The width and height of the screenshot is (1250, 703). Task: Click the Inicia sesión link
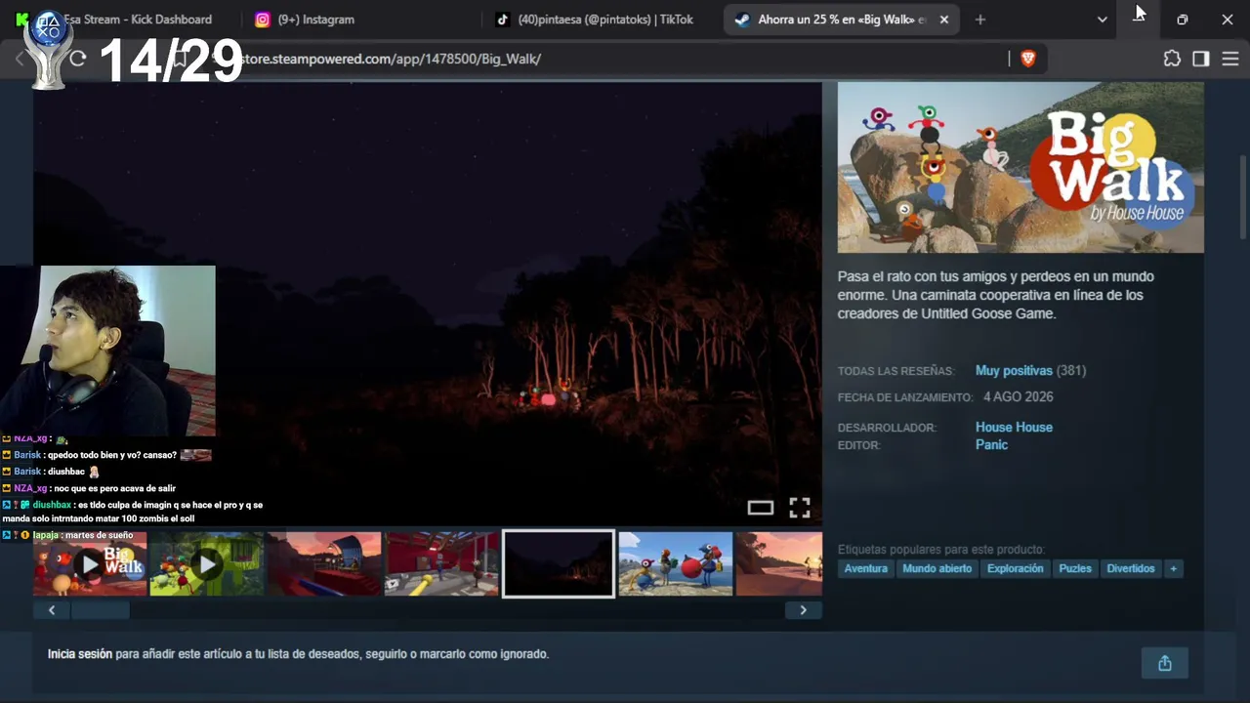pyautogui.click(x=80, y=654)
